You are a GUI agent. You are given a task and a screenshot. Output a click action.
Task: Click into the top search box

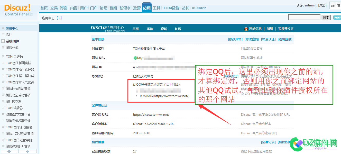pyautogui.click(x=304, y=17)
